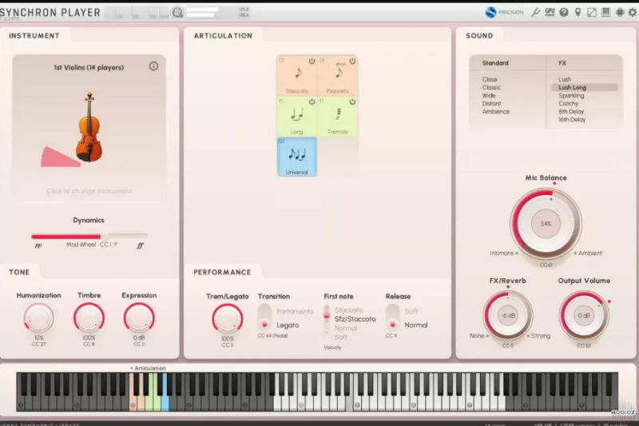Screen dimensions: 639x426
Task: Click the First note velocity slider
Action: (x=327, y=322)
